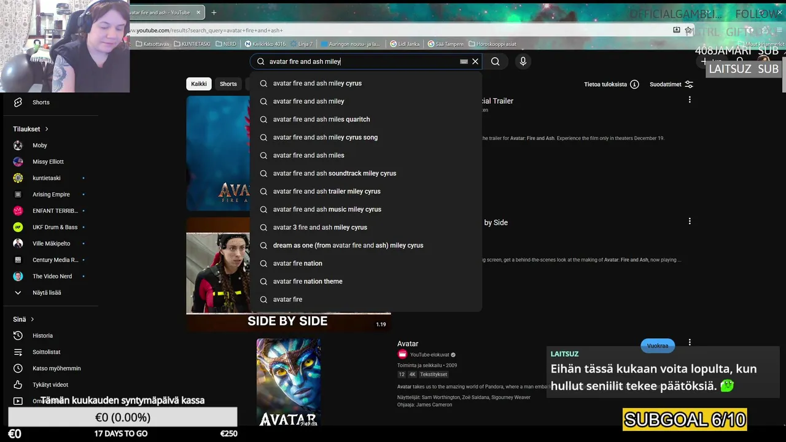Open the KUNTIETASKI bookmark folder
786x442 pixels.
pyautogui.click(x=192, y=44)
